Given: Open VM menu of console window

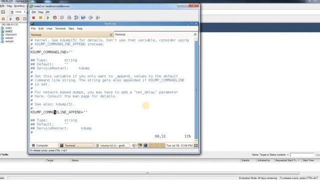Looking at the screenshot, I should (x=47, y=12).
